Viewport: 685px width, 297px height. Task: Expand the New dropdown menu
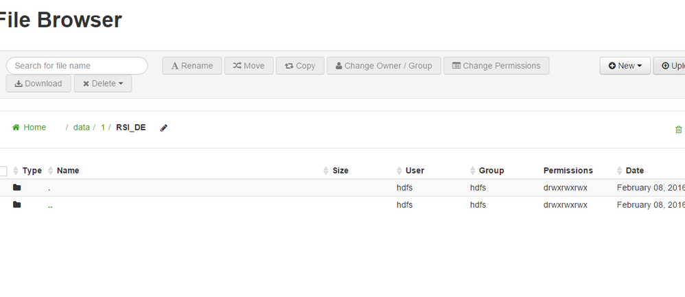[625, 66]
